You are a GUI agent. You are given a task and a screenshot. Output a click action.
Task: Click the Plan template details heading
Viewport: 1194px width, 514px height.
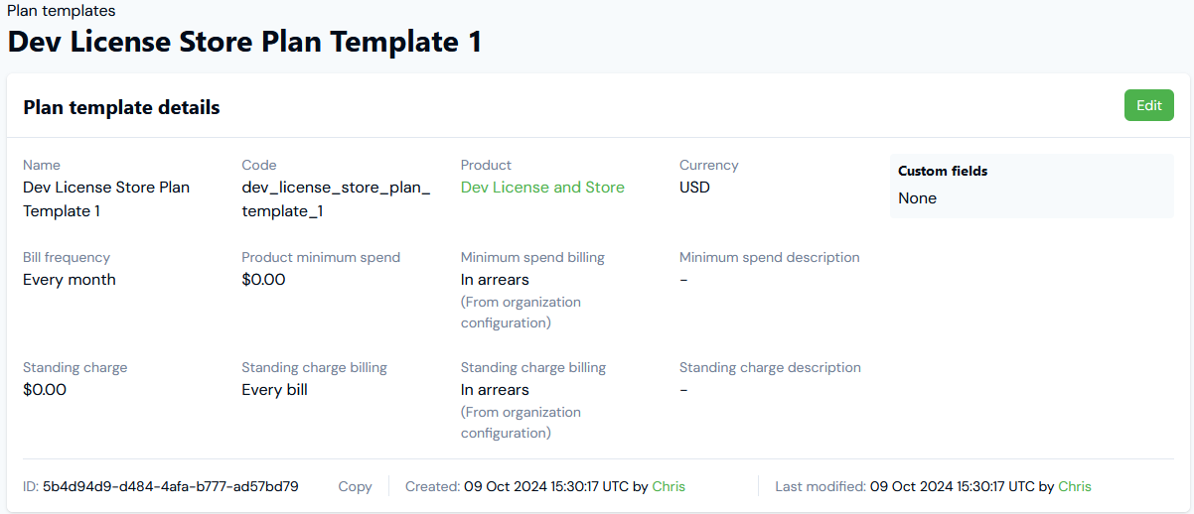tap(121, 107)
